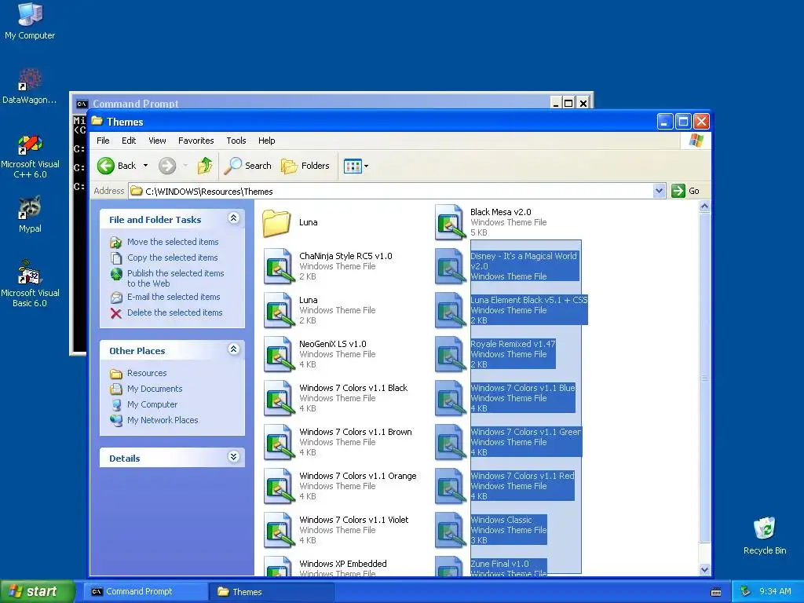Select ChaNinja Style RC5 v1.0 theme icon
This screenshot has height=603, width=804.
[x=279, y=266]
